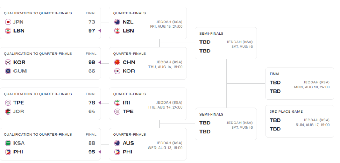Click the Saudi Arabia flag beside KSA
The image size is (340, 163).
(8, 143)
